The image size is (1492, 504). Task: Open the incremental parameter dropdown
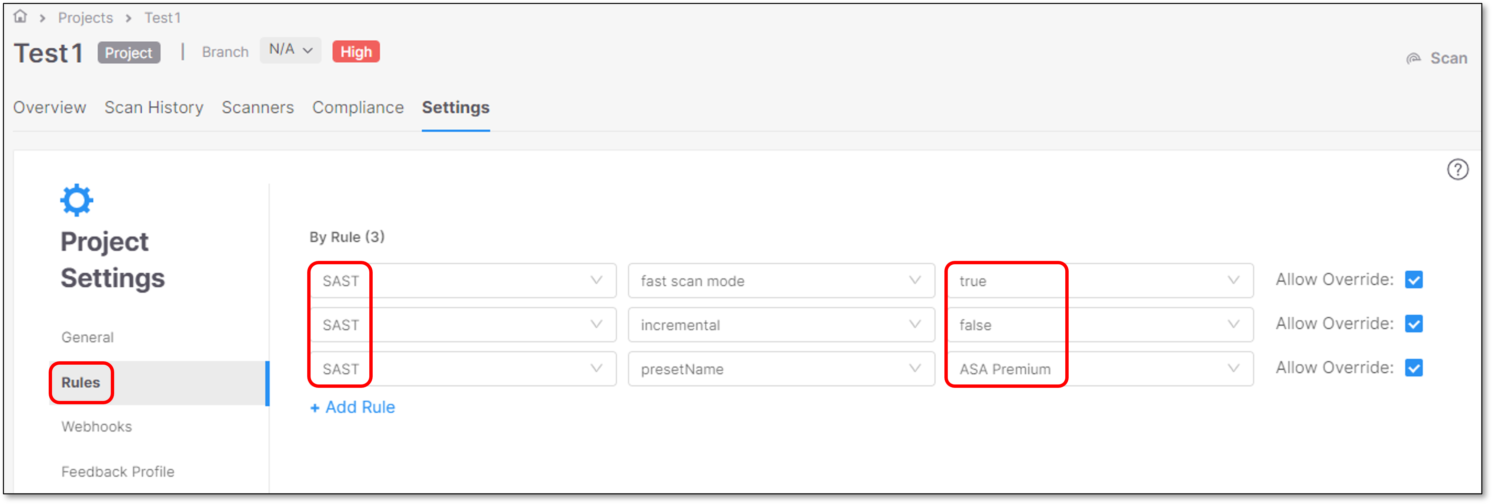[781, 325]
